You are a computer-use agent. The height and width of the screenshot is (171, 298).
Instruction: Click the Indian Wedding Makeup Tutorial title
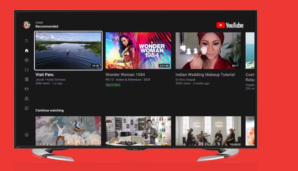tap(205, 75)
